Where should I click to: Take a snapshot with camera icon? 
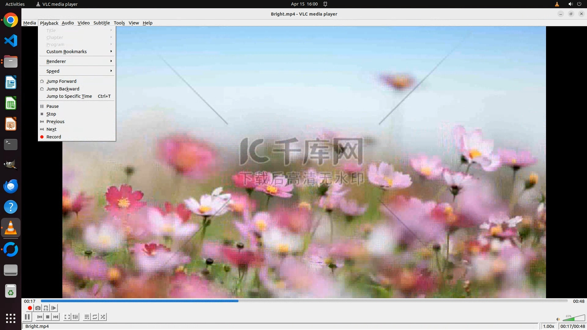[x=38, y=308]
